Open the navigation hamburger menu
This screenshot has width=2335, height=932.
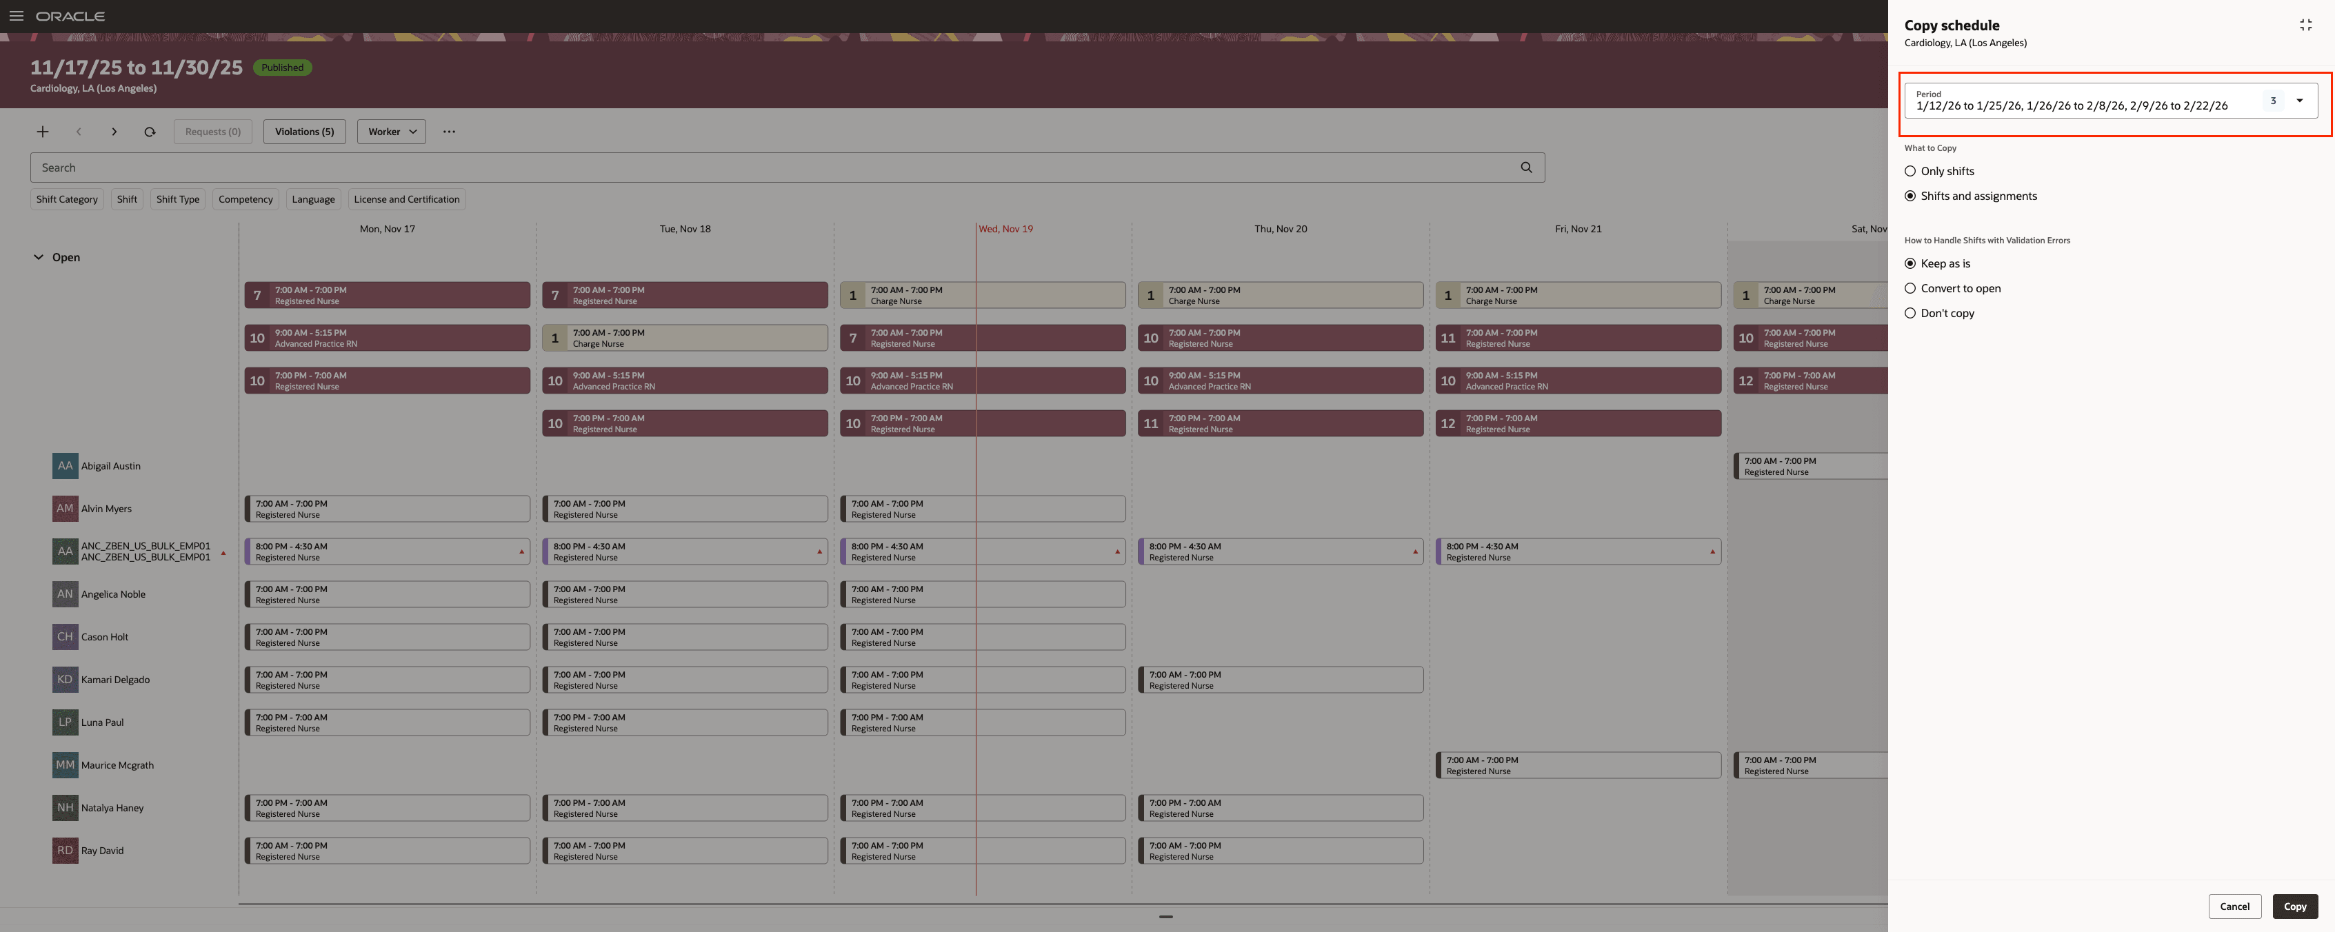[x=17, y=15]
